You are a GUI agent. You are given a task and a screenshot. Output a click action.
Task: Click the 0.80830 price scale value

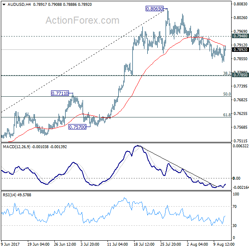[240, 4]
